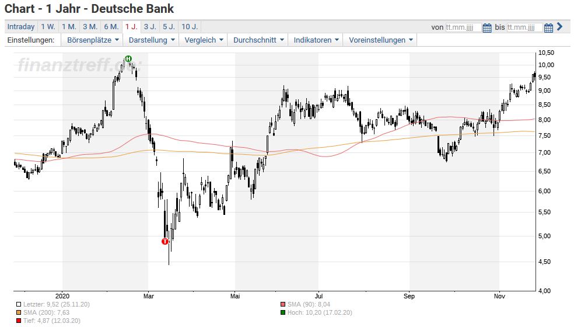The image size is (574, 327).
Task: Click 'SMA (200): 7,63' legend text
Action: tap(46, 313)
